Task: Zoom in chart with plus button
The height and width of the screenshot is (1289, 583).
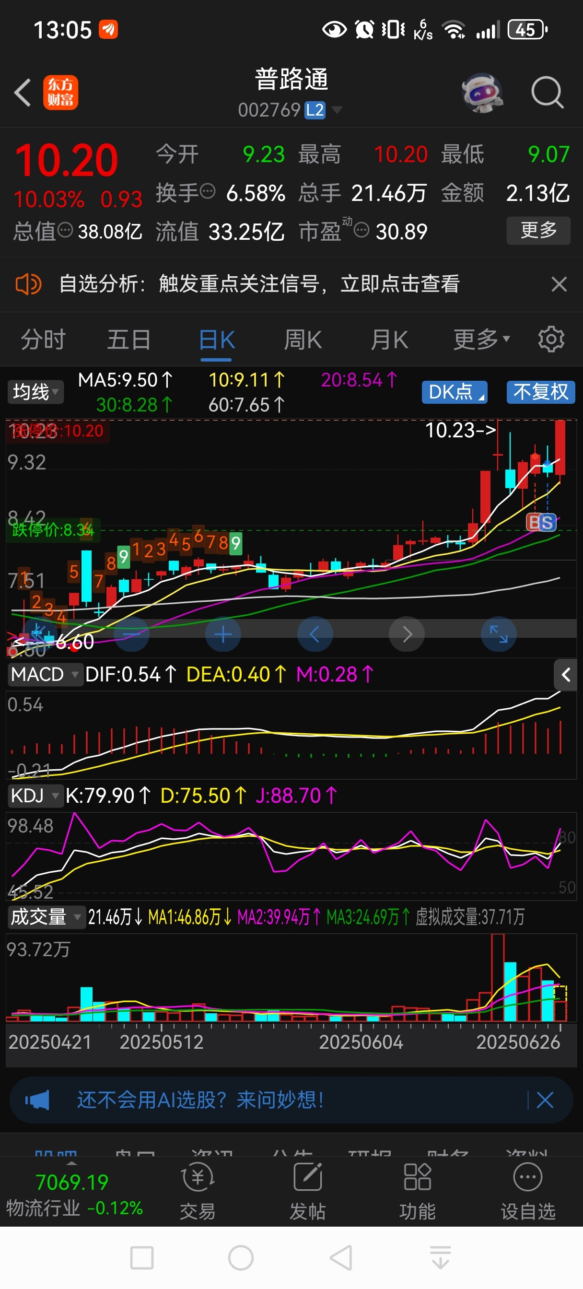Action: (223, 634)
